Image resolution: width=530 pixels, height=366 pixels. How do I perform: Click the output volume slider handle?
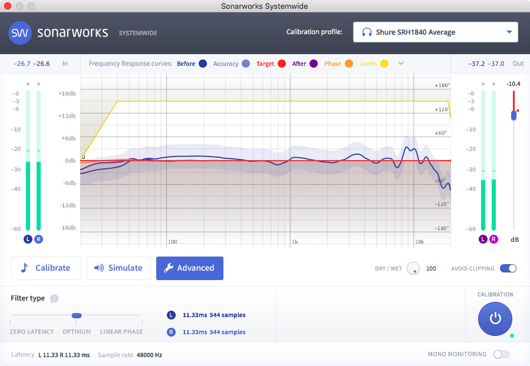(513, 115)
